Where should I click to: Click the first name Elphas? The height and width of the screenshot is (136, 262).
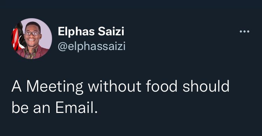pyautogui.click(x=76, y=31)
